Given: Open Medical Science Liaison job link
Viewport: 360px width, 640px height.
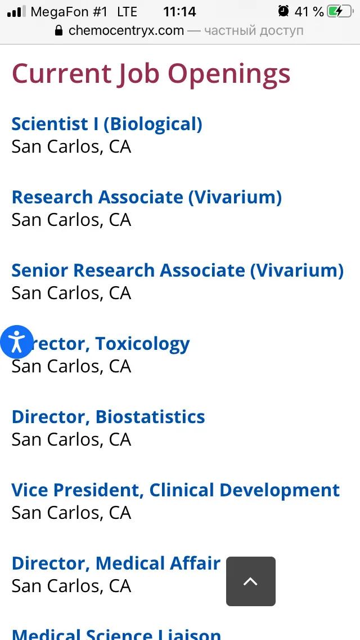Looking at the screenshot, I should (116, 634).
